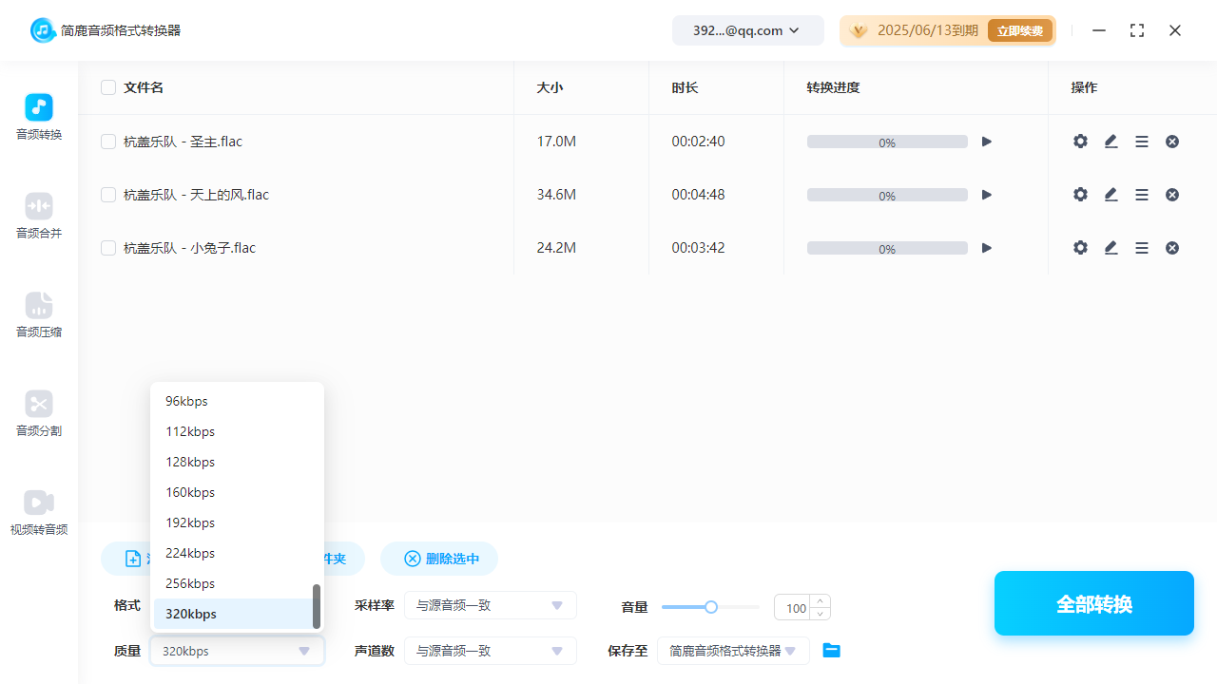Select the checkbox for 小兔子.flac
Screen dimensions: 1217x684
pyautogui.click(x=108, y=247)
